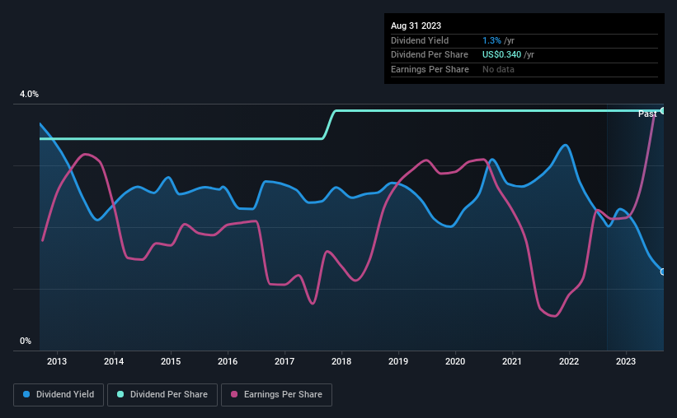This screenshot has height=418, width=677.
Task: Select the 2023 year tick label
Action: (x=626, y=361)
